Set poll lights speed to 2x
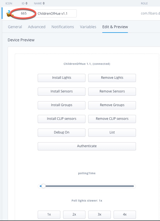Viewport: 160px width, 221px height. [x=74, y=214]
